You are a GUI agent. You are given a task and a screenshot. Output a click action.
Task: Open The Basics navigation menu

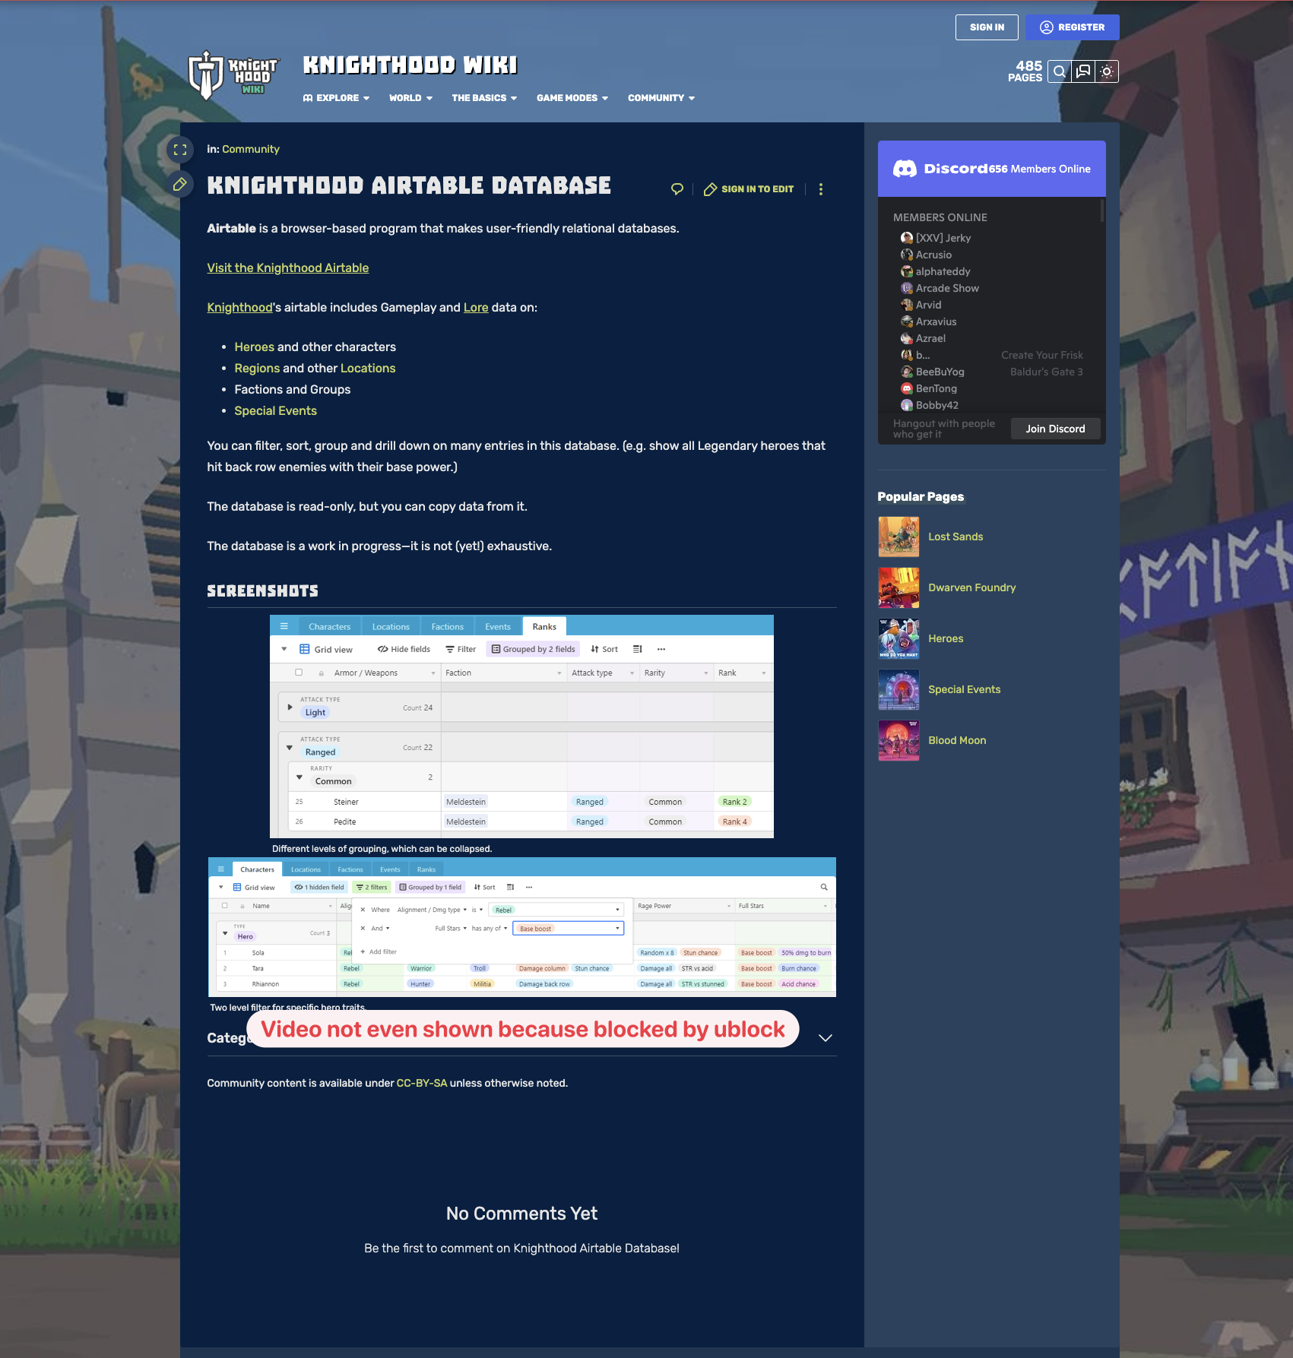pos(483,98)
